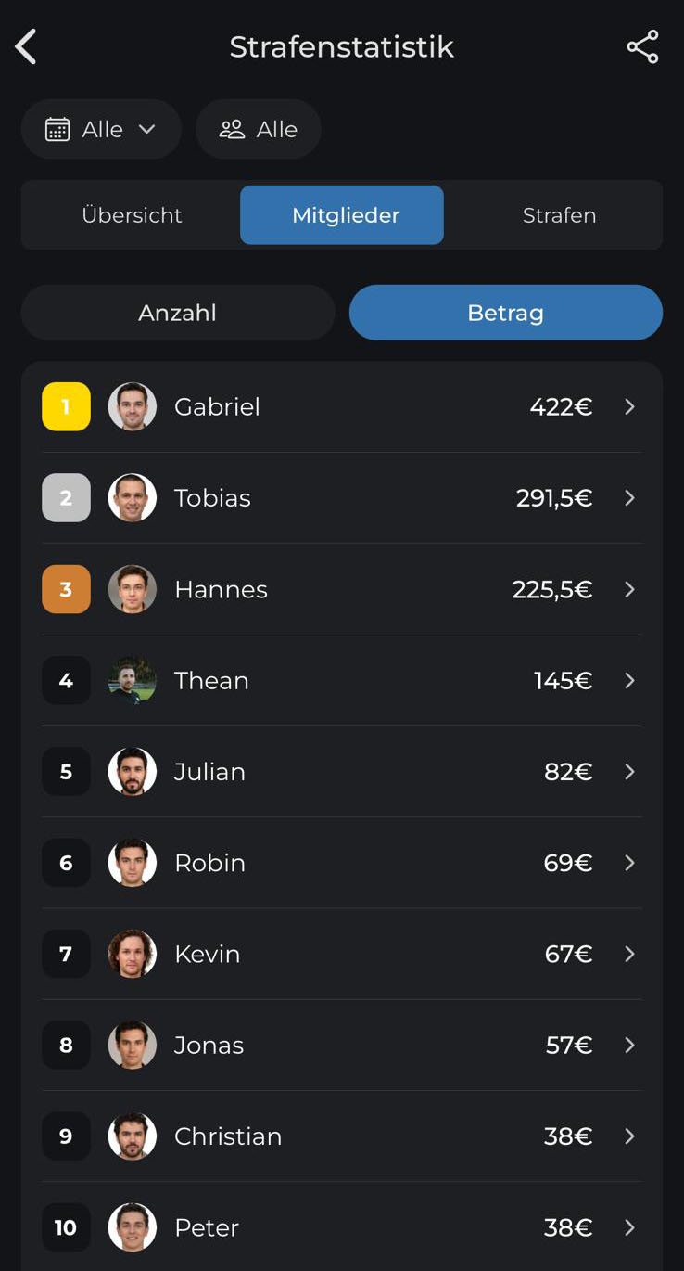Open Tobias's 291,5€ entry
This screenshot has height=1271, width=684.
[342, 498]
